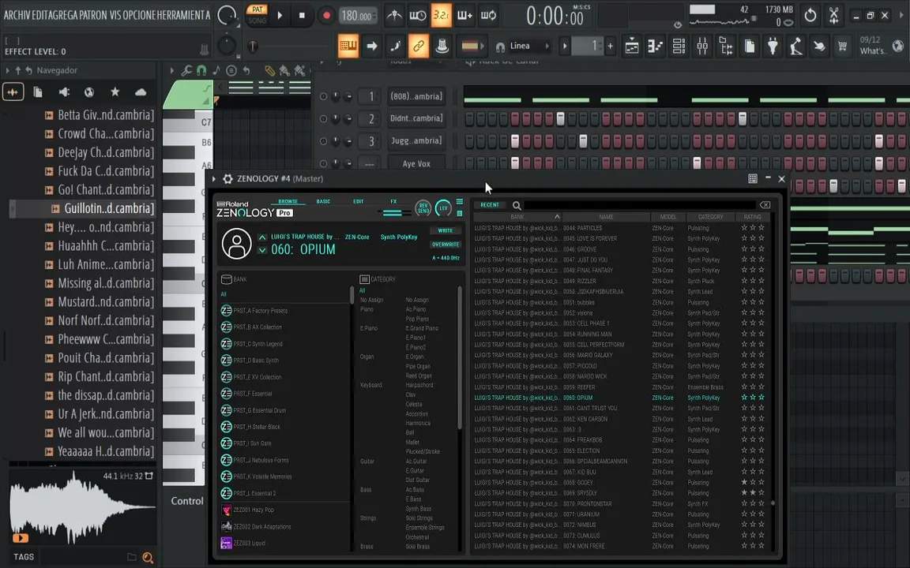Image resolution: width=910 pixels, height=568 pixels.
Task: Stop playback with the stop button
Action: (302, 16)
